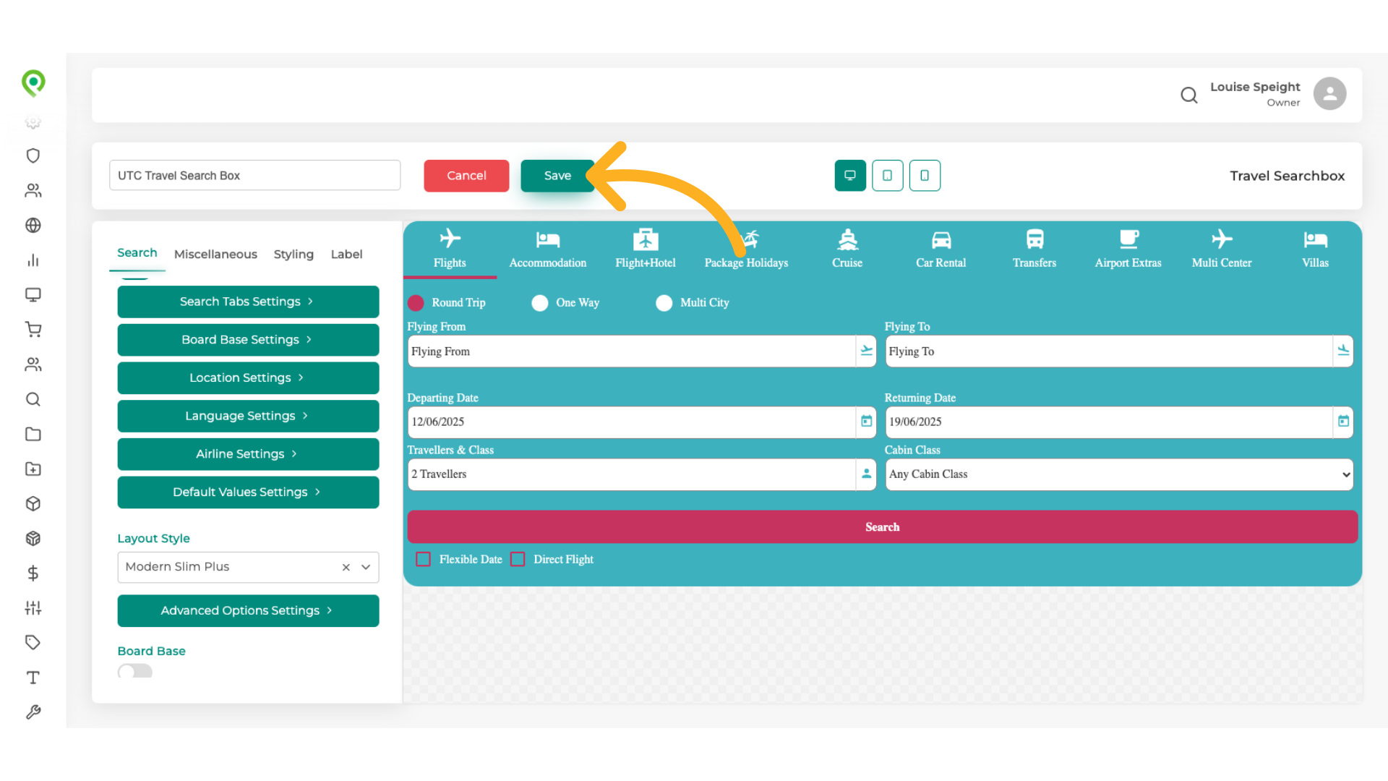Open the Cabin Class dropdown
This screenshot has width=1388, height=781.
[x=1118, y=474]
